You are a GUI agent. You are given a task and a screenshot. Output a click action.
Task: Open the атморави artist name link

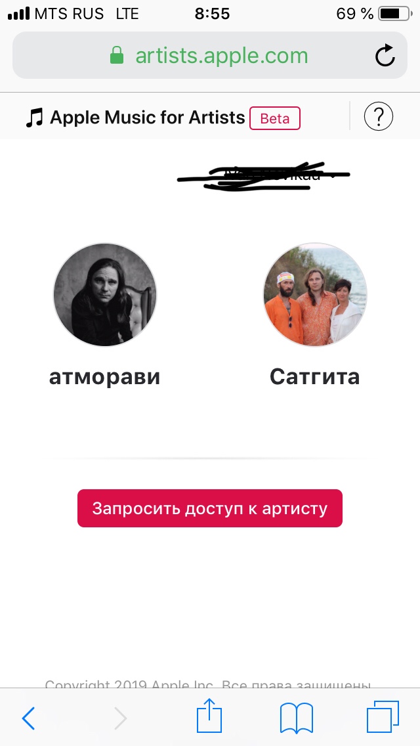104,377
